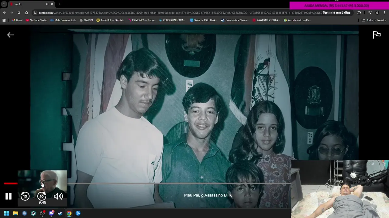Open CSGO-SKINS.COM bookmark
This screenshot has height=218, width=389.
pos(172,20)
